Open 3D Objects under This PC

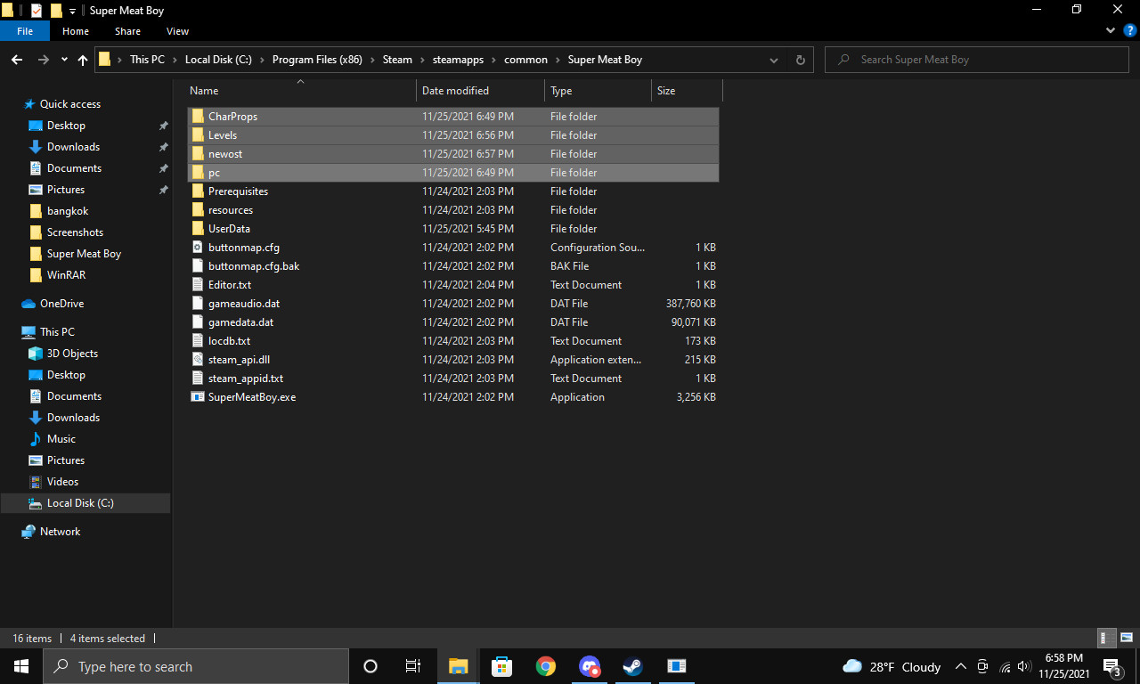[72, 354]
